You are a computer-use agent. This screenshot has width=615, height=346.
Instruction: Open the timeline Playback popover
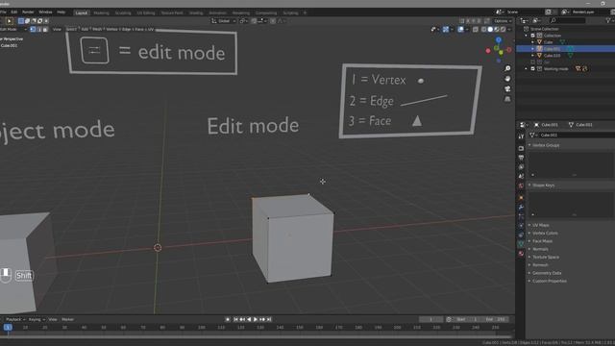point(15,319)
